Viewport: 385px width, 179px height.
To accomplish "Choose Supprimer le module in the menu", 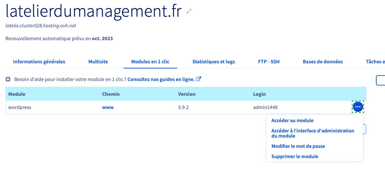I will click(295, 157).
